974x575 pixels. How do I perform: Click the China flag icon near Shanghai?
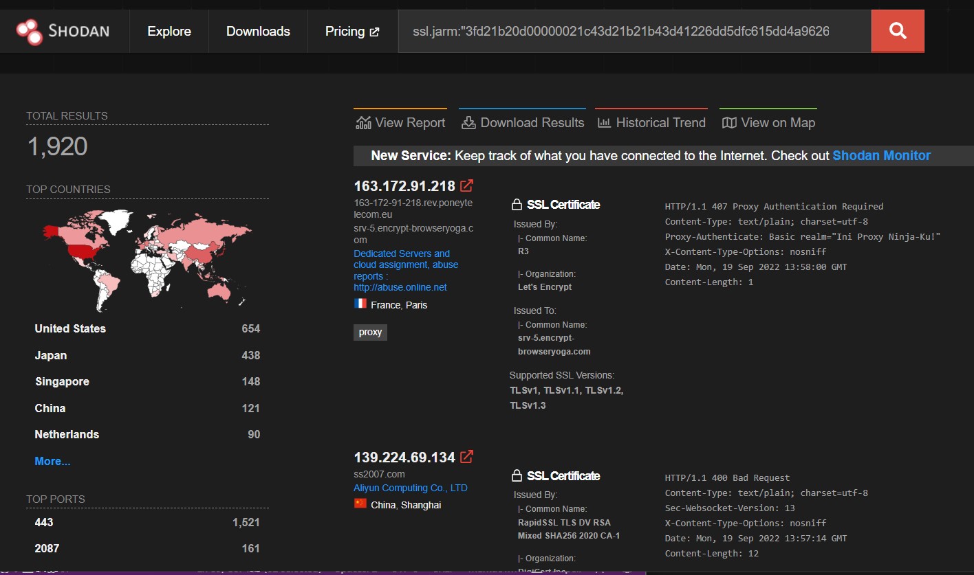(359, 505)
